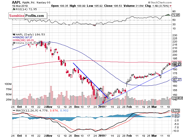Click the Dec label under the volume bars
This screenshot has height=138, width=183.
(x=77, y=107)
